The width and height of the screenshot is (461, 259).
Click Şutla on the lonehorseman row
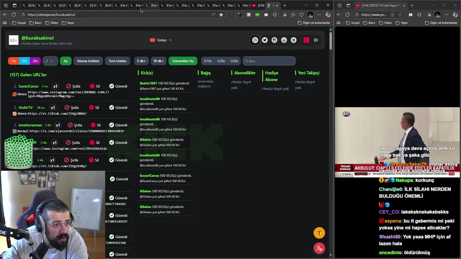coord(75,125)
